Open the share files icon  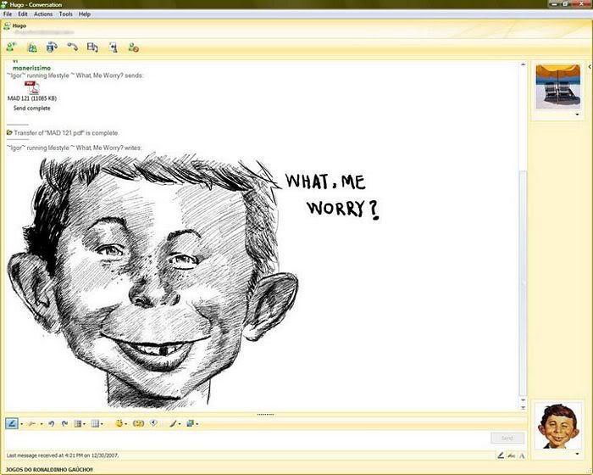(x=32, y=47)
